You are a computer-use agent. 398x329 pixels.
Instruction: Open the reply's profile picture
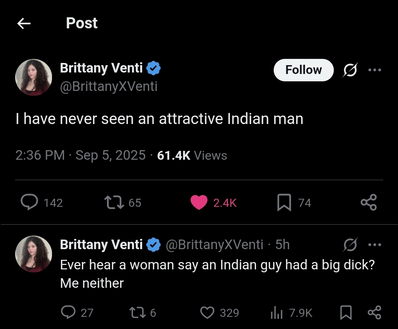coord(34,254)
